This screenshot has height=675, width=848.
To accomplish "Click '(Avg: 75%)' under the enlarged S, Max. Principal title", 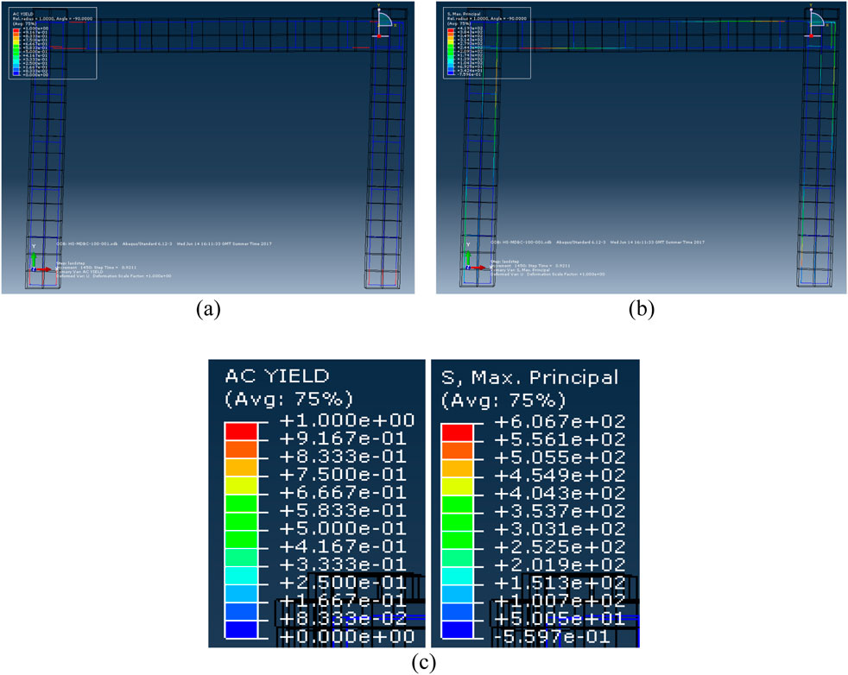I will [503, 400].
